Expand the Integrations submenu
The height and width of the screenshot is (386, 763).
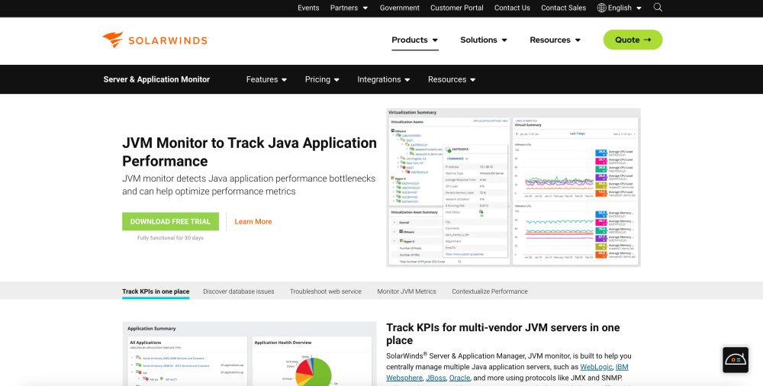[383, 79]
